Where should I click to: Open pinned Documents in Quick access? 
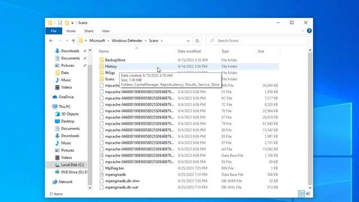tap(70, 58)
